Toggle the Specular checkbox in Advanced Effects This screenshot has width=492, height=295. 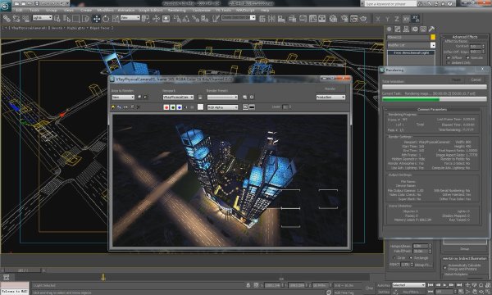(467, 57)
